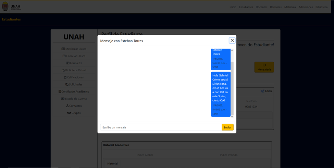Click the Contactos person icon
This screenshot has width=334, height=168.
tap(67, 106)
